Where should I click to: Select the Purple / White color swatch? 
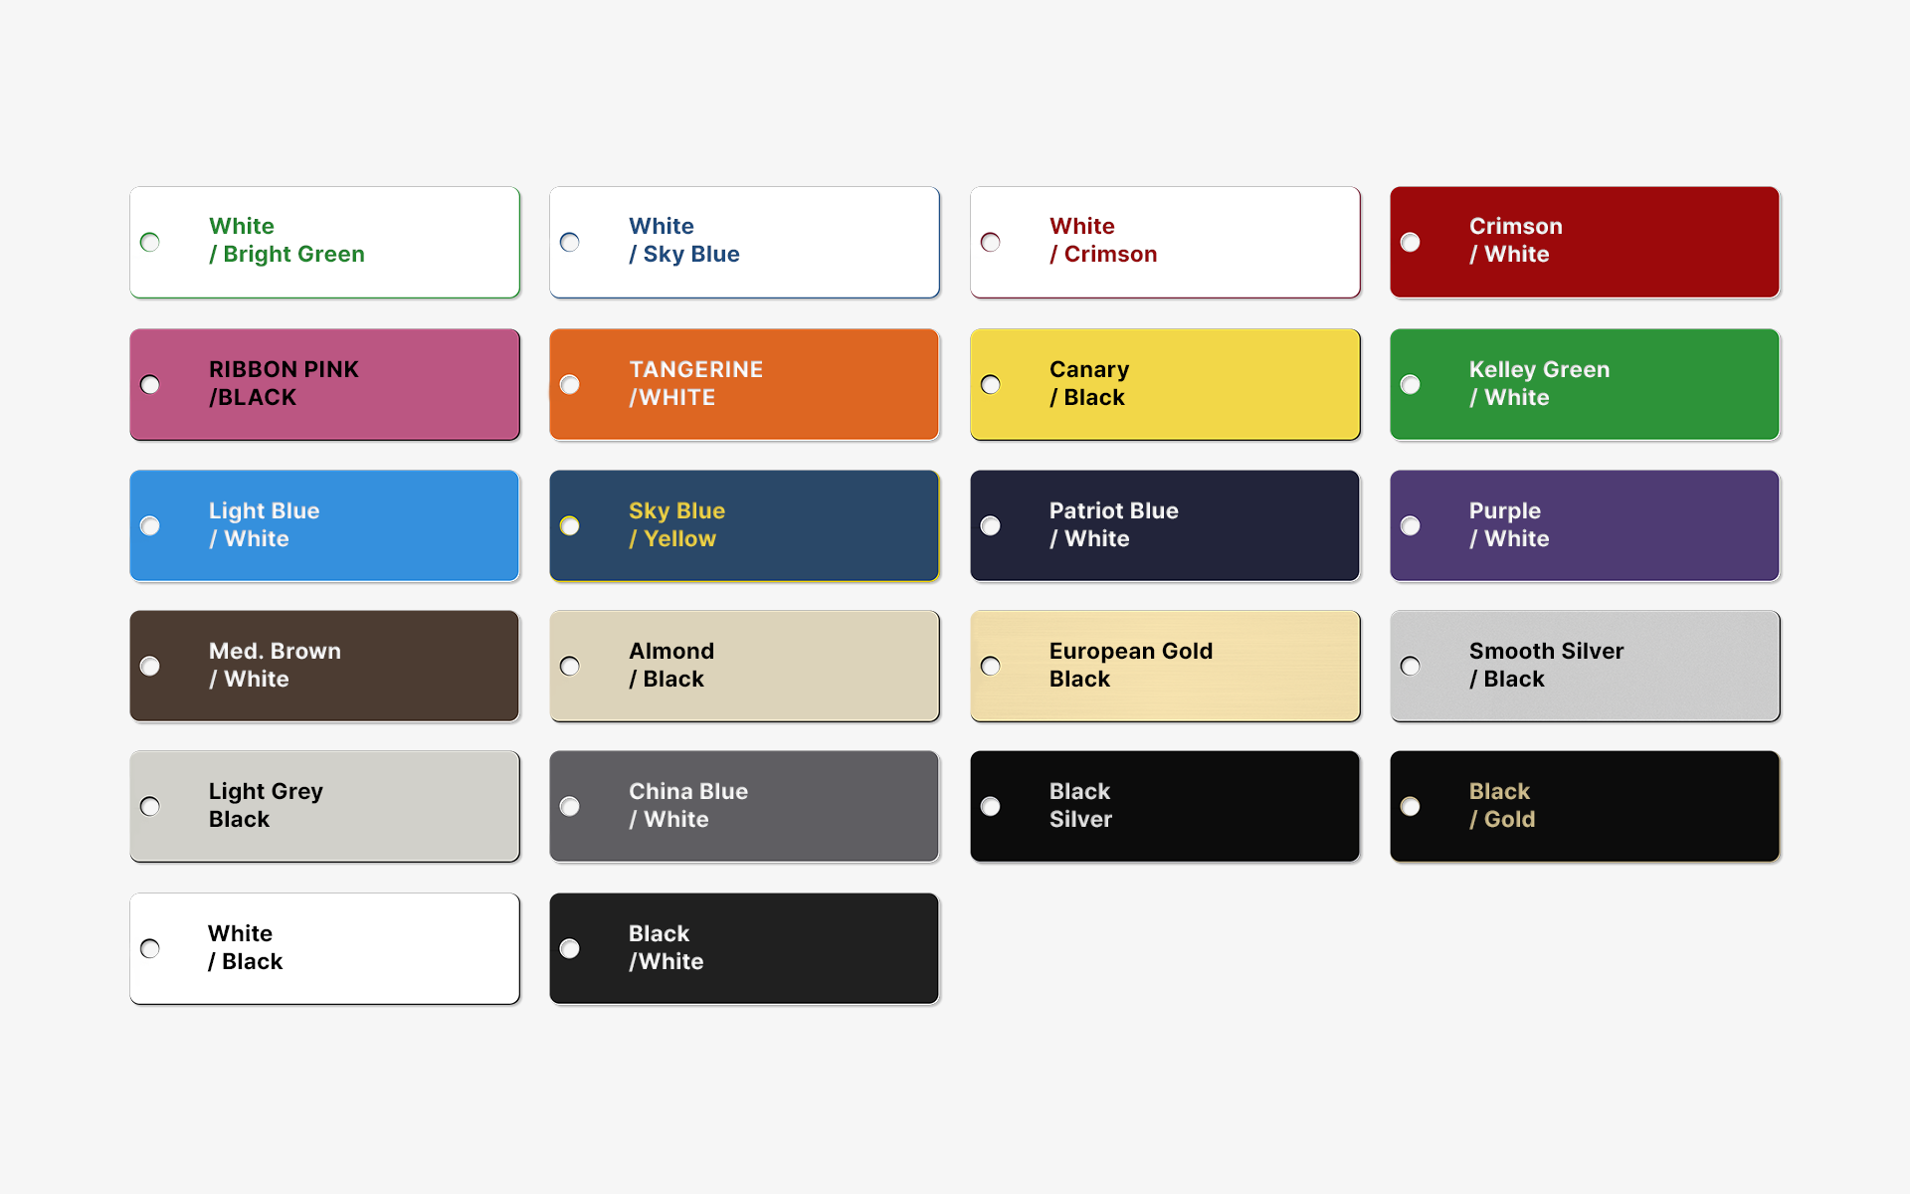tap(1585, 525)
